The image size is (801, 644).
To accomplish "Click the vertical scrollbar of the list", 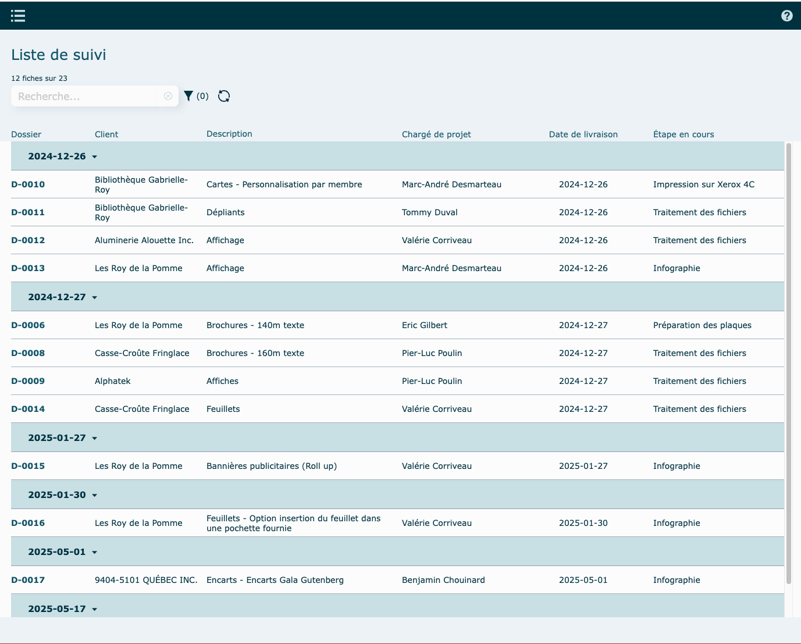I will [x=788, y=361].
